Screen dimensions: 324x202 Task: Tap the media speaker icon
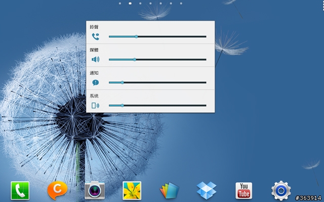[x=96, y=60]
